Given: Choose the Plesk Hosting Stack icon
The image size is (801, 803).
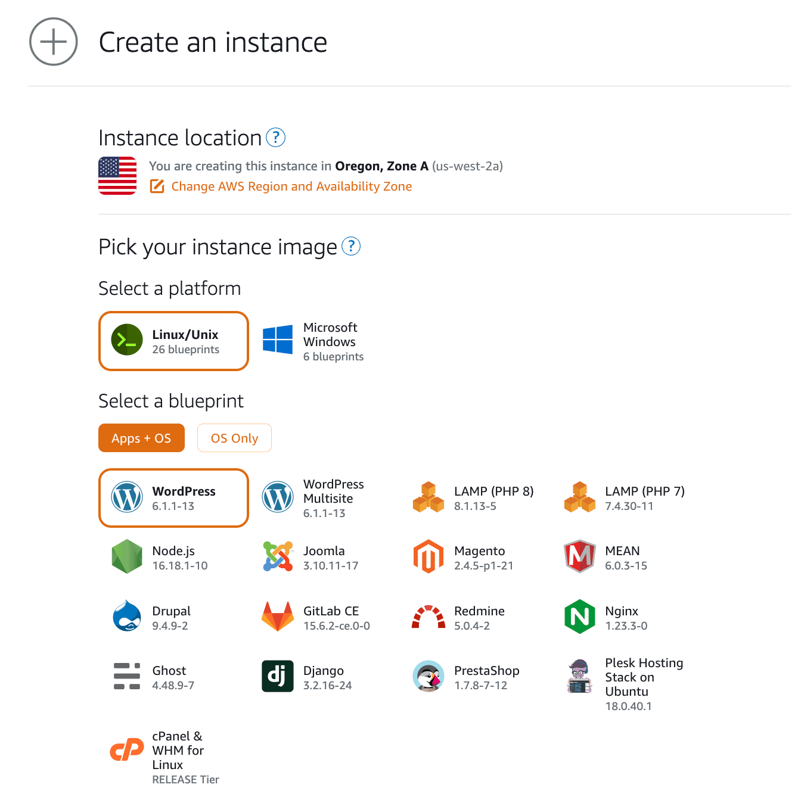Looking at the screenshot, I should coord(580,676).
